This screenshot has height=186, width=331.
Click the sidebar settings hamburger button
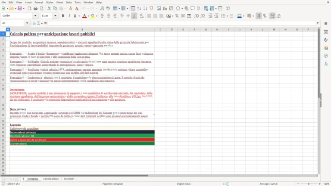click(326, 23)
